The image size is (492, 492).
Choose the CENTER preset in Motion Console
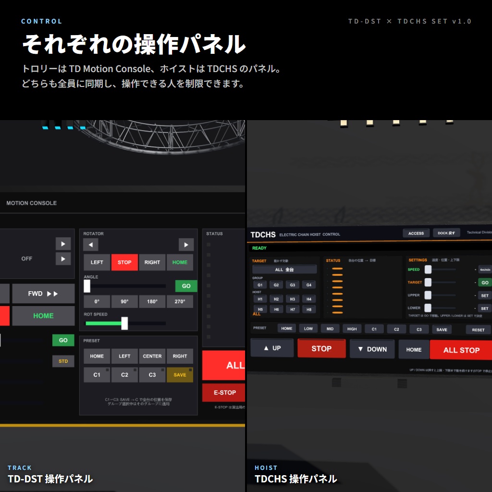[x=152, y=357]
